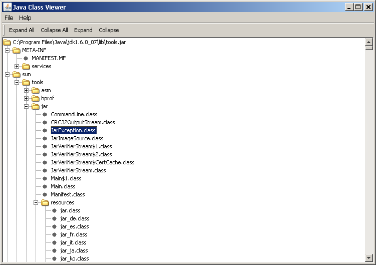Click the Collapse All toolbar button
This screenshot has height=265, width=376.
point(54,30)
